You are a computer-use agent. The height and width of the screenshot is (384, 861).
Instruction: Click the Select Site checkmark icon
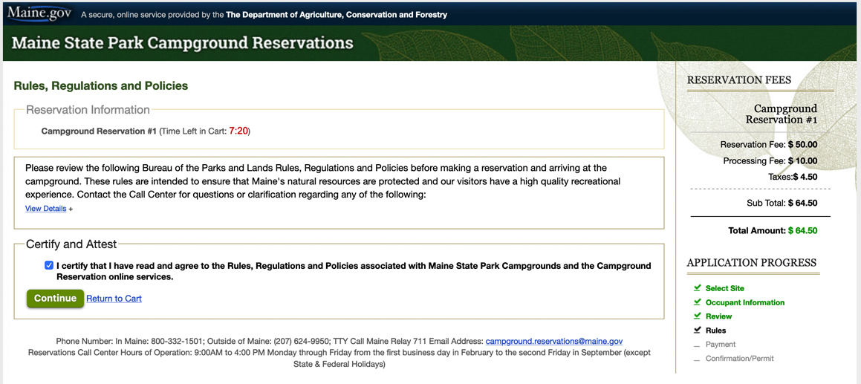698,288
